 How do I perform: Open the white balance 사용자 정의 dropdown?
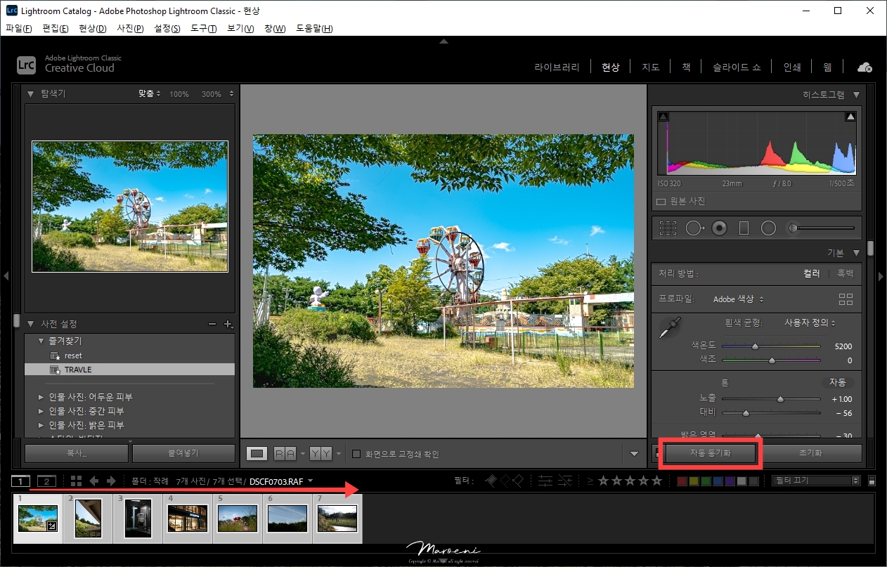coord(810,322)
